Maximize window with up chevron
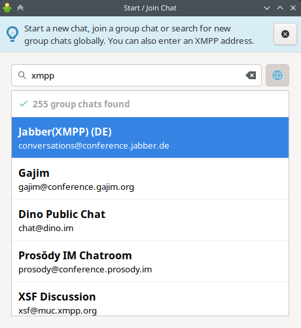The image size is (301, 328). 280,8
